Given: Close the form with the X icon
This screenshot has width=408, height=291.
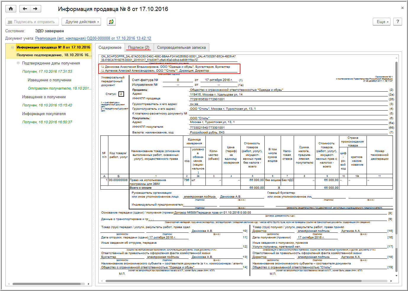Looking at the screenshot, I should tap(402, 8).
